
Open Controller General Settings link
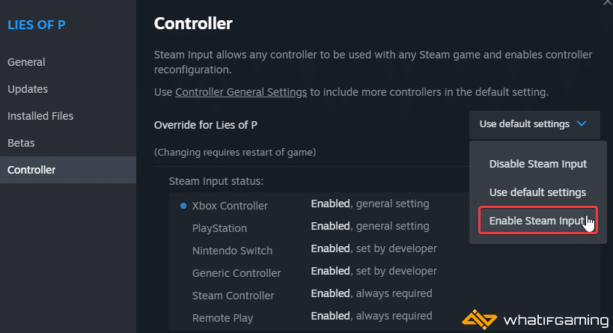(241, 92)
